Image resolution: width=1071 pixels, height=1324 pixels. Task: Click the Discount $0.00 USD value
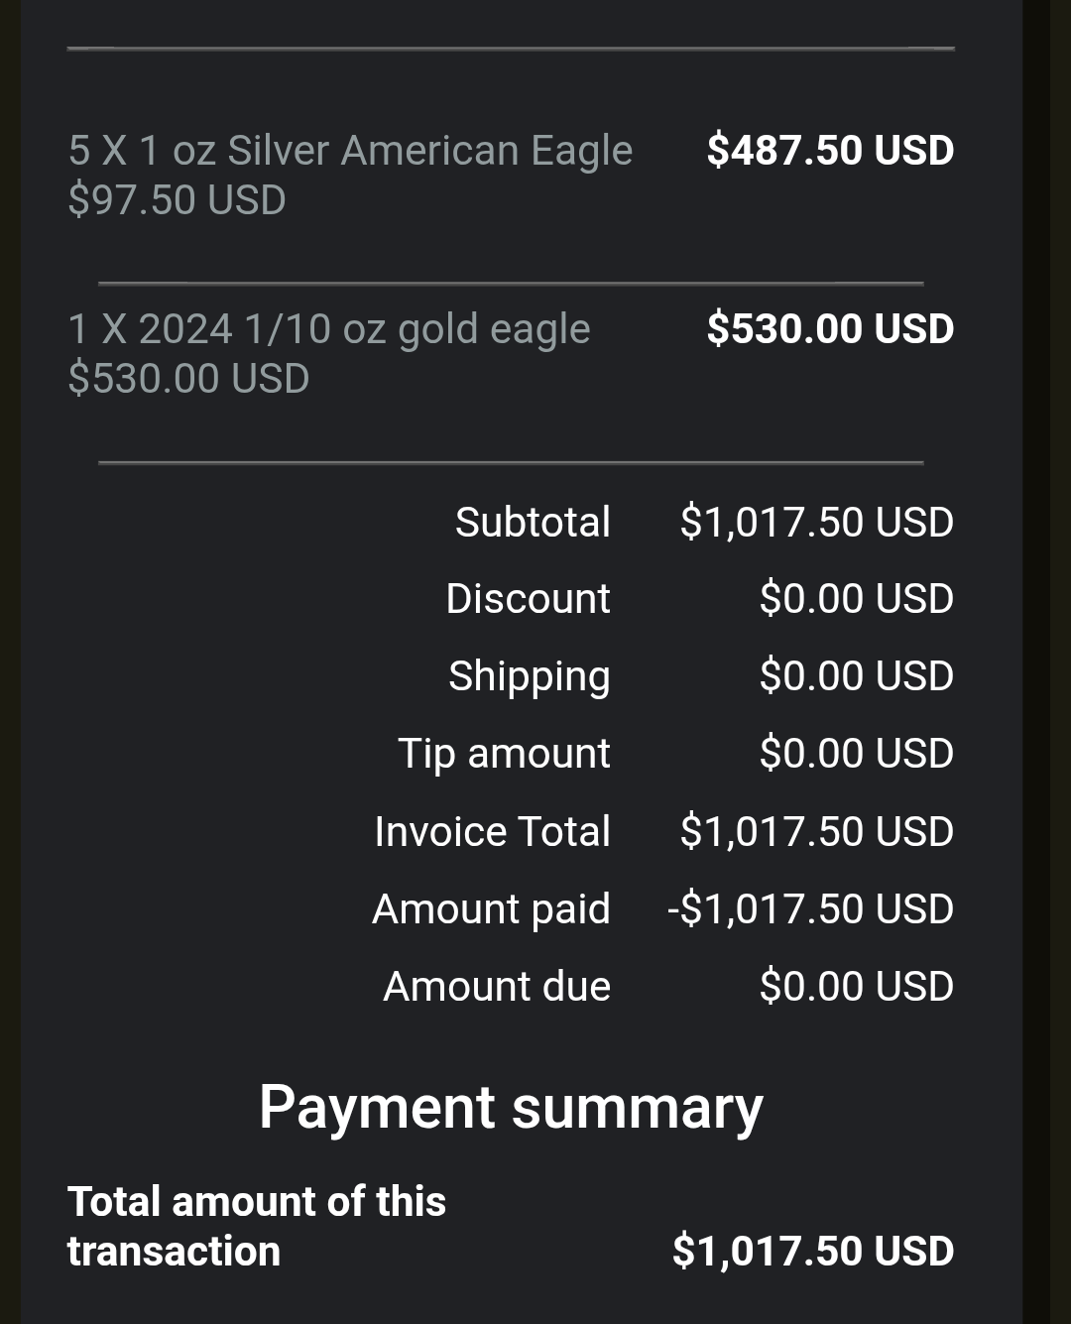tap(856, 599)
